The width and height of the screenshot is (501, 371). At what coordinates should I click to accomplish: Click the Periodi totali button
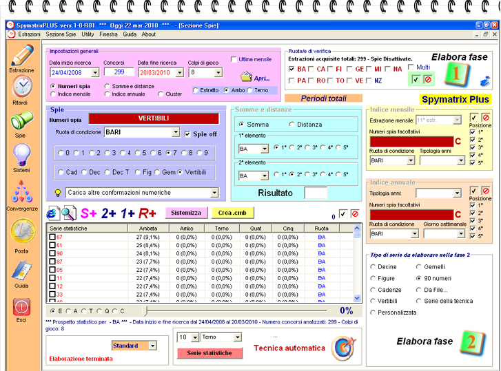(x=323, y=98)
